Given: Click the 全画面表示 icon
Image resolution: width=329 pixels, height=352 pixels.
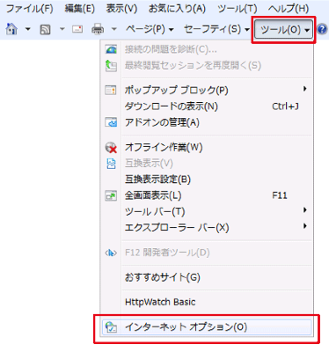Looking at the screenshot, I should (x=111, y=195).
